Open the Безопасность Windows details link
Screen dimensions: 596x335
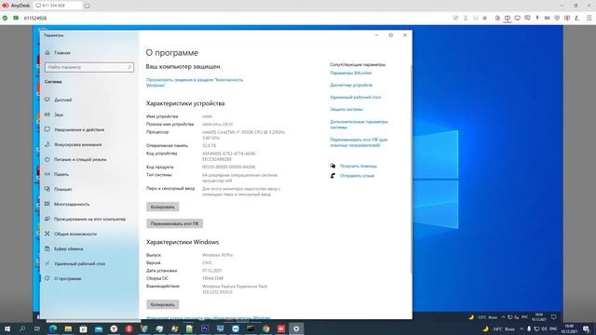point(195,83)
